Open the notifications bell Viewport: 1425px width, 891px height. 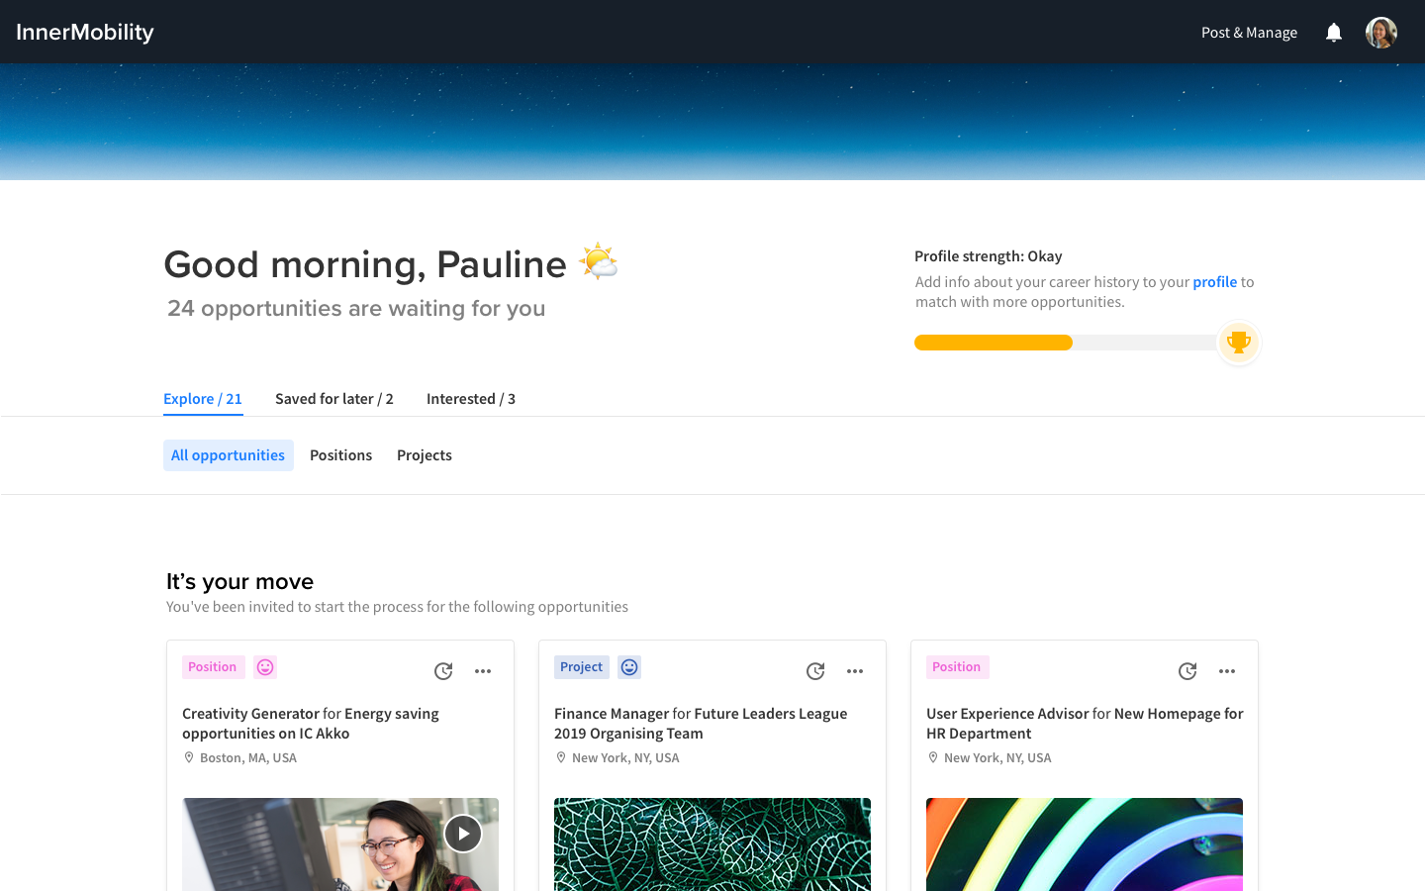(1334, 33)
